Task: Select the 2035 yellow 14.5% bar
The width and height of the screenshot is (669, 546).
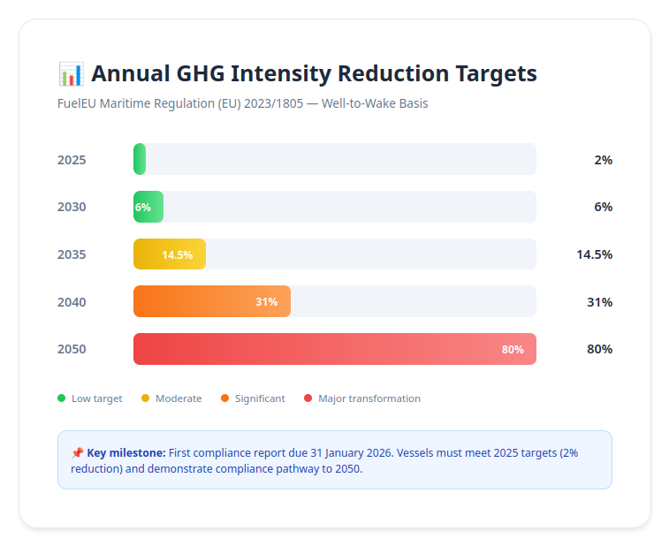Action: [x=170, y=254]
